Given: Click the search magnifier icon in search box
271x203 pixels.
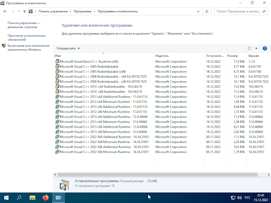Looking at the screenshot, I should tap(264, 11).
